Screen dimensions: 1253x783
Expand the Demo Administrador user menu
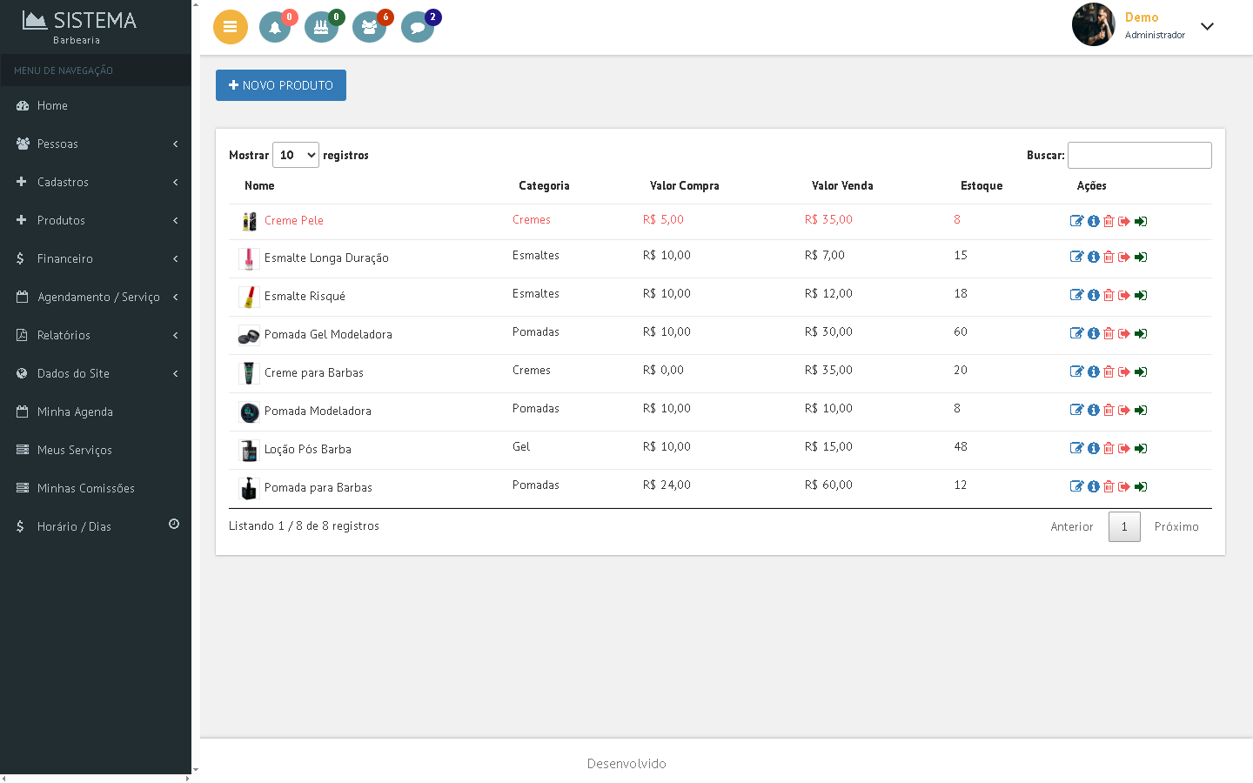[x=1207, y=26]
